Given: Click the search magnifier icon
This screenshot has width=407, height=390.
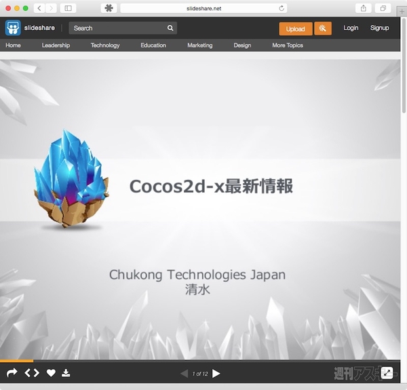Looking at the screenshot, I should click(x=170, y=28).
